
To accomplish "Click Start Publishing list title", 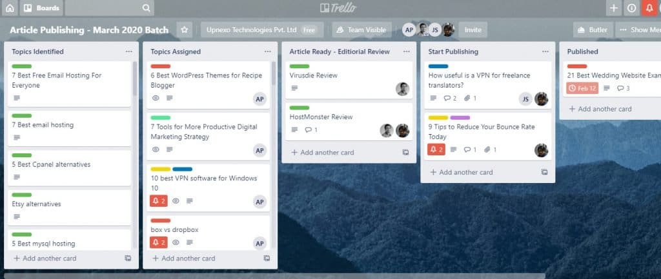I will 453,52.
